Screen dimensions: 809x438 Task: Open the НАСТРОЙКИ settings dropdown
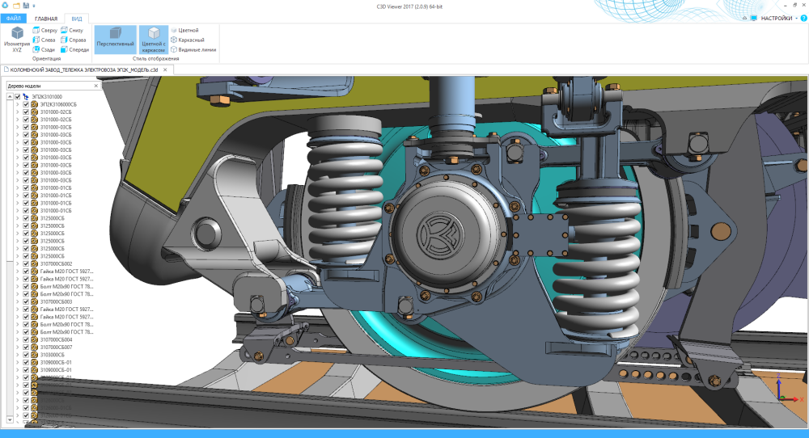[779, 18]
